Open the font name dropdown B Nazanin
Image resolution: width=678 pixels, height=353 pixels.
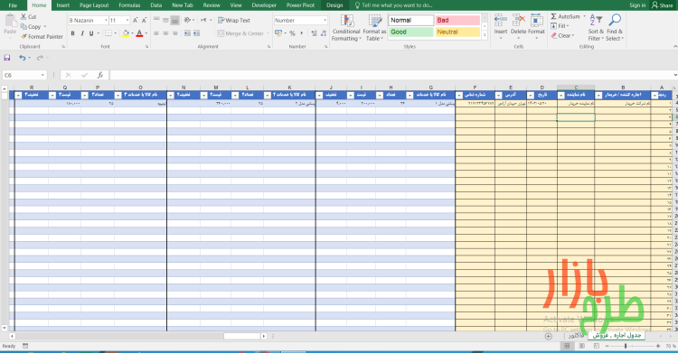pos(106,20)
